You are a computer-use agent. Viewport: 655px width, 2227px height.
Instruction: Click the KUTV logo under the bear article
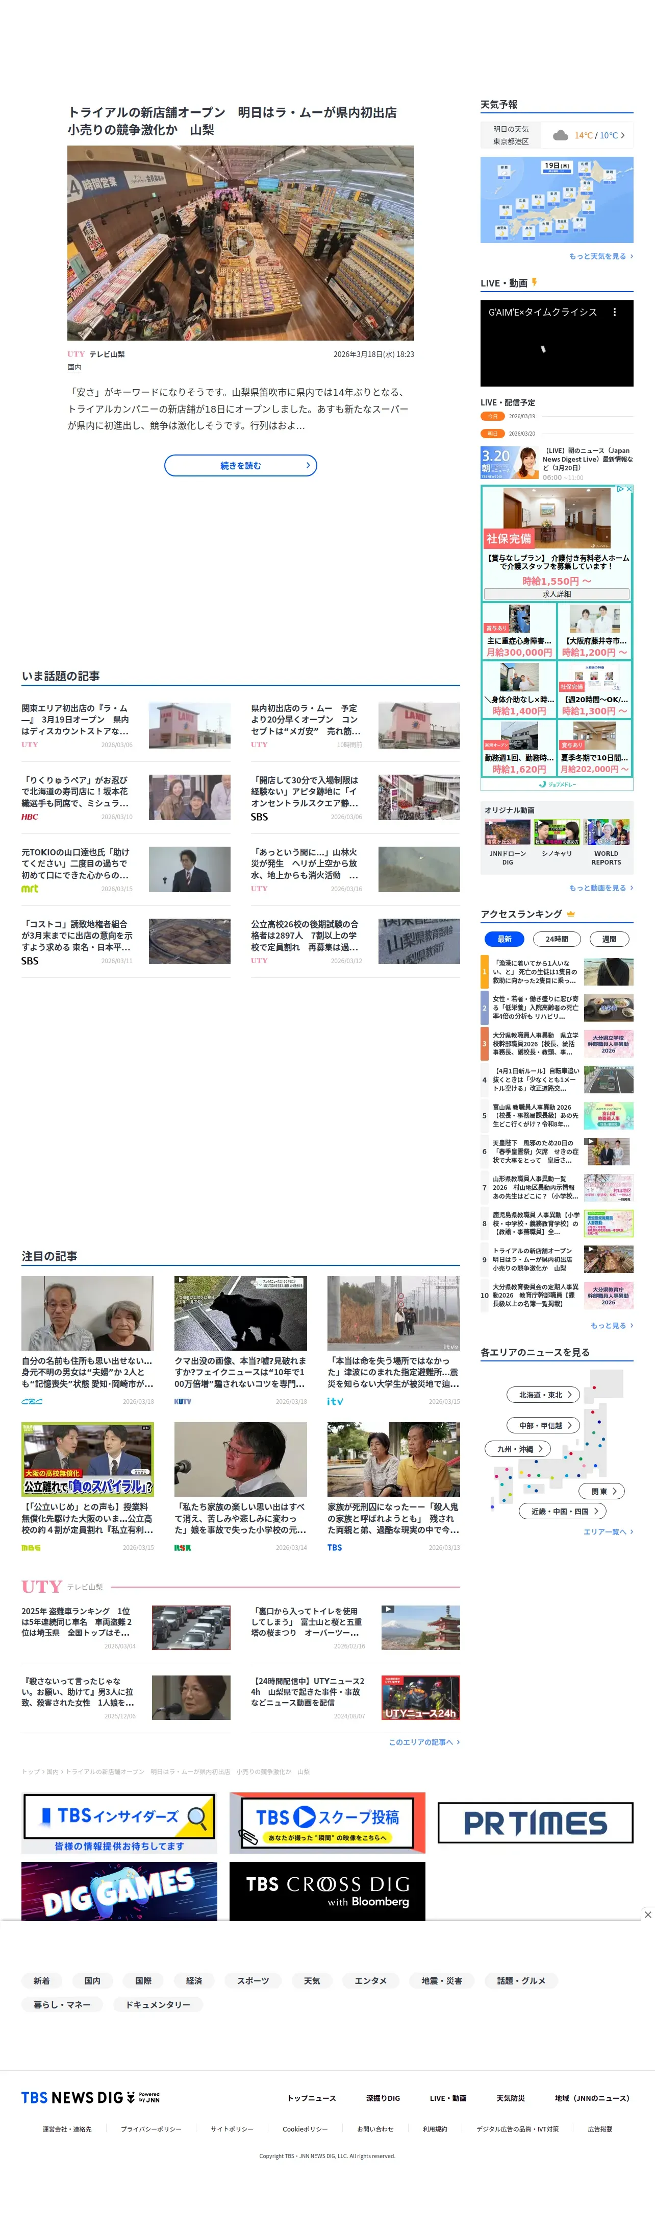tap(182, 1401)
